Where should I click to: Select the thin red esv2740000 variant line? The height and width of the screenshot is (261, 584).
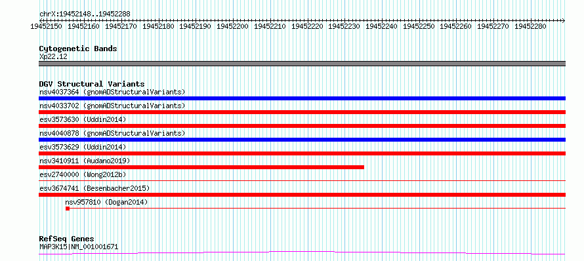pos(302,181)
